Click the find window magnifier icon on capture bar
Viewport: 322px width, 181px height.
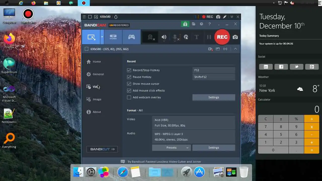[96, 17]
